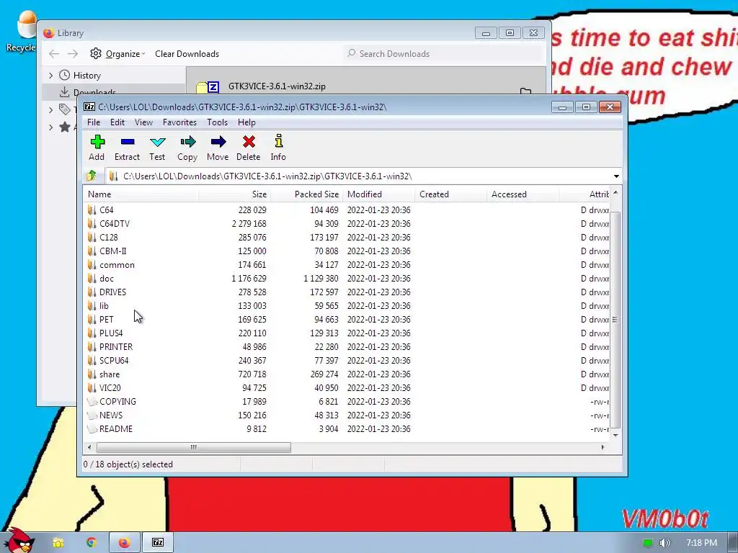Select the NEWS file row

(347, 415)
